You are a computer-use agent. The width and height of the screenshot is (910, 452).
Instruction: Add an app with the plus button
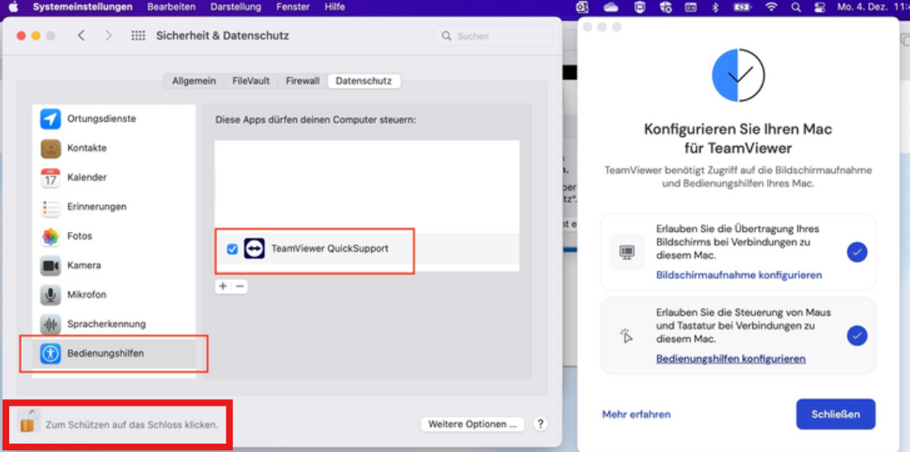pos(223,286)
